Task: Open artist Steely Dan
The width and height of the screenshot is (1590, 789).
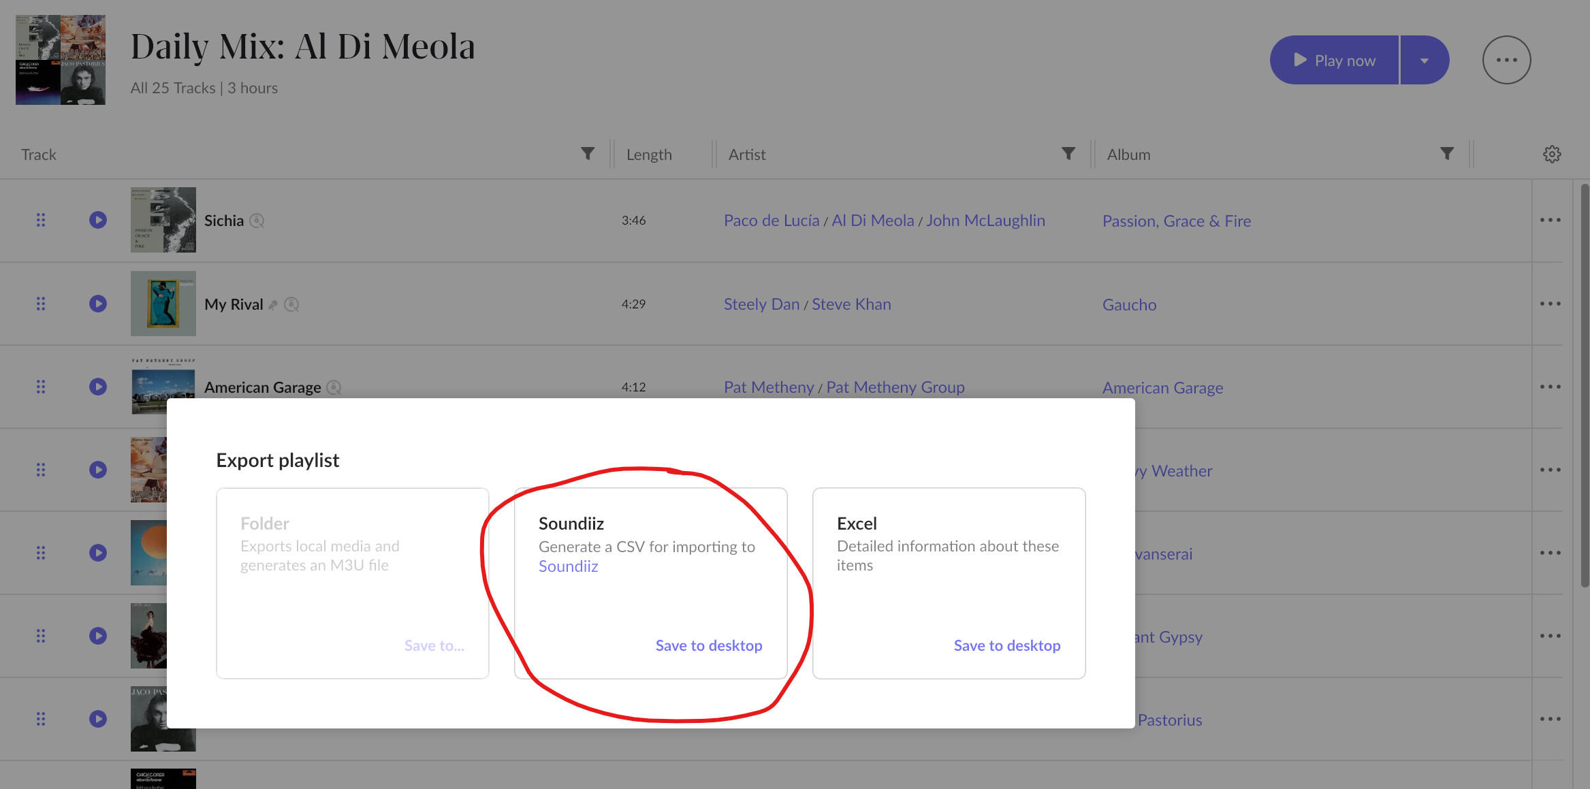Action: click(761, 304)
